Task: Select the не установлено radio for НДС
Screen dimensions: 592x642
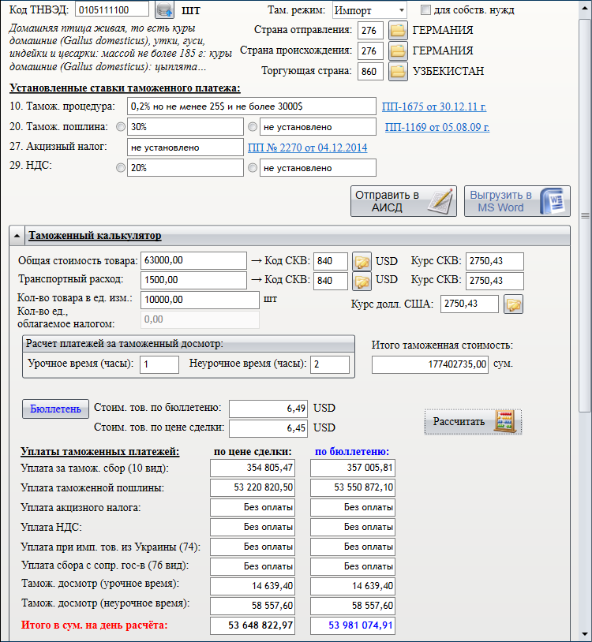Action: click(x=253, y=168)
